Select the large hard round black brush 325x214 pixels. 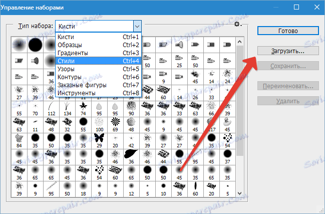[35, 45]
